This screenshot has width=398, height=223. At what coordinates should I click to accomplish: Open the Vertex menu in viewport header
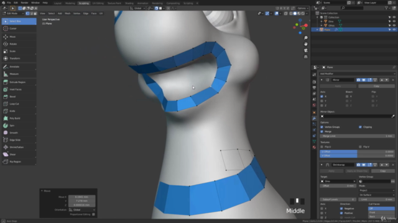click(76, 14)
